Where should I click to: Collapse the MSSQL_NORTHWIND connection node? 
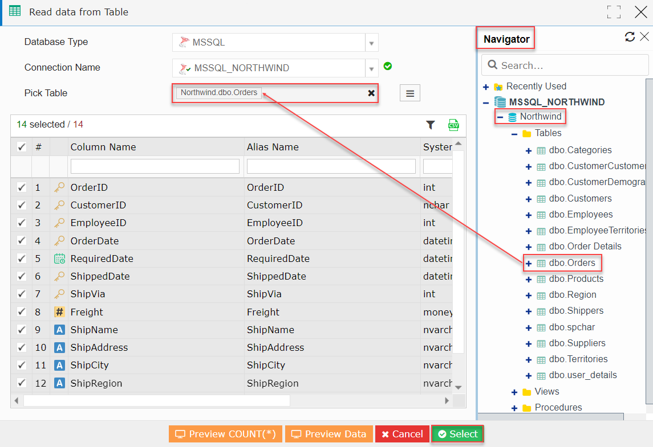pos(485,102)
